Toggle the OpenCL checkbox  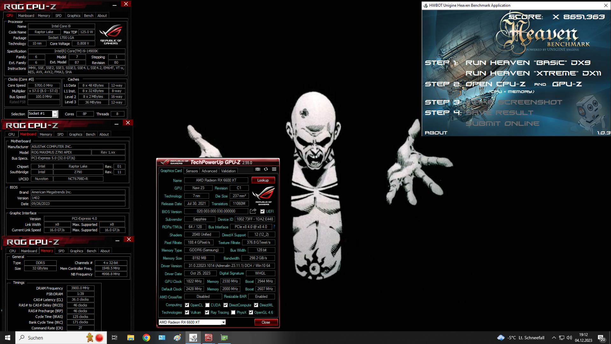[x=187, y=305]
